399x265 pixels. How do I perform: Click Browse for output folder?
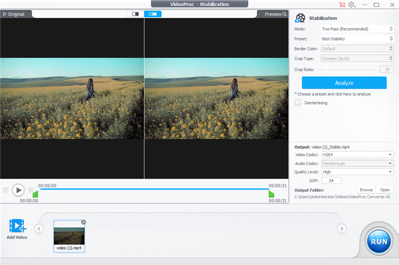(x=366, y=190)
